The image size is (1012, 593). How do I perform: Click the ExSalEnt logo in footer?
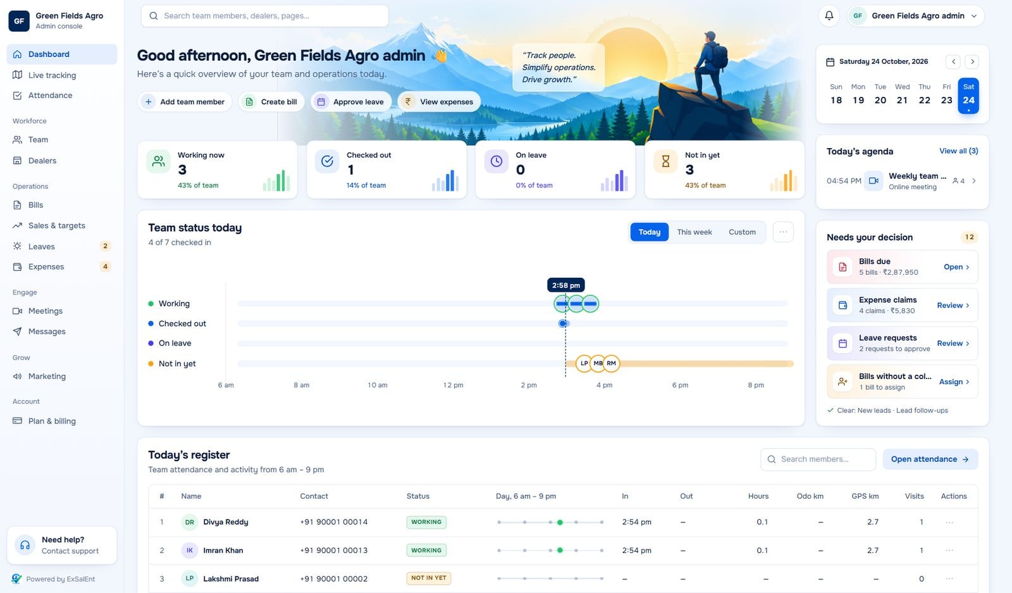click(17, 579)
